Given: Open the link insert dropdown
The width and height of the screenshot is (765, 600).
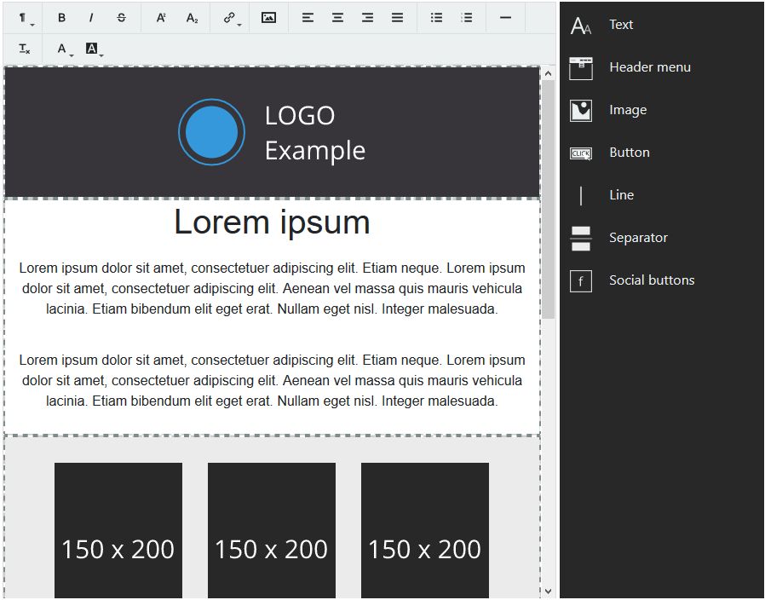Looking at the screenshot, I should pyautogui.click(x=232, y=18).
